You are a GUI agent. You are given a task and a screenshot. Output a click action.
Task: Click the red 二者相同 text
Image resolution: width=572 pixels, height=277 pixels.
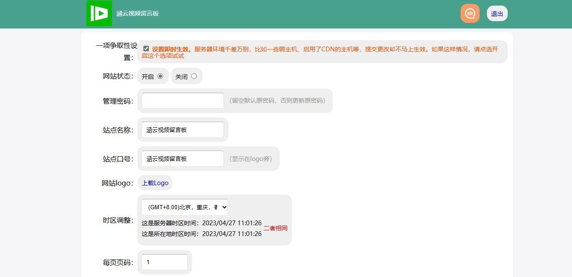coord(275,228)
